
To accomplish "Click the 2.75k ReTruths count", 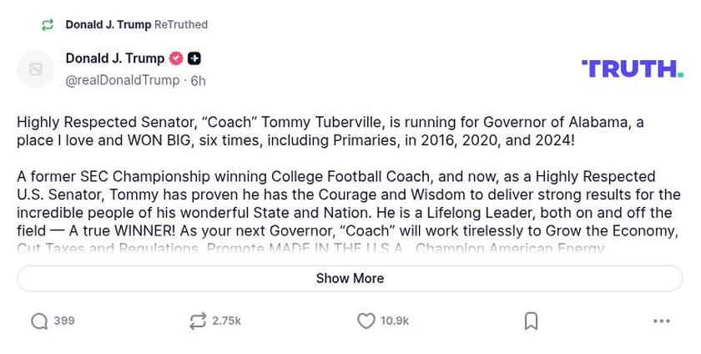I will click(x=226, y=321).
